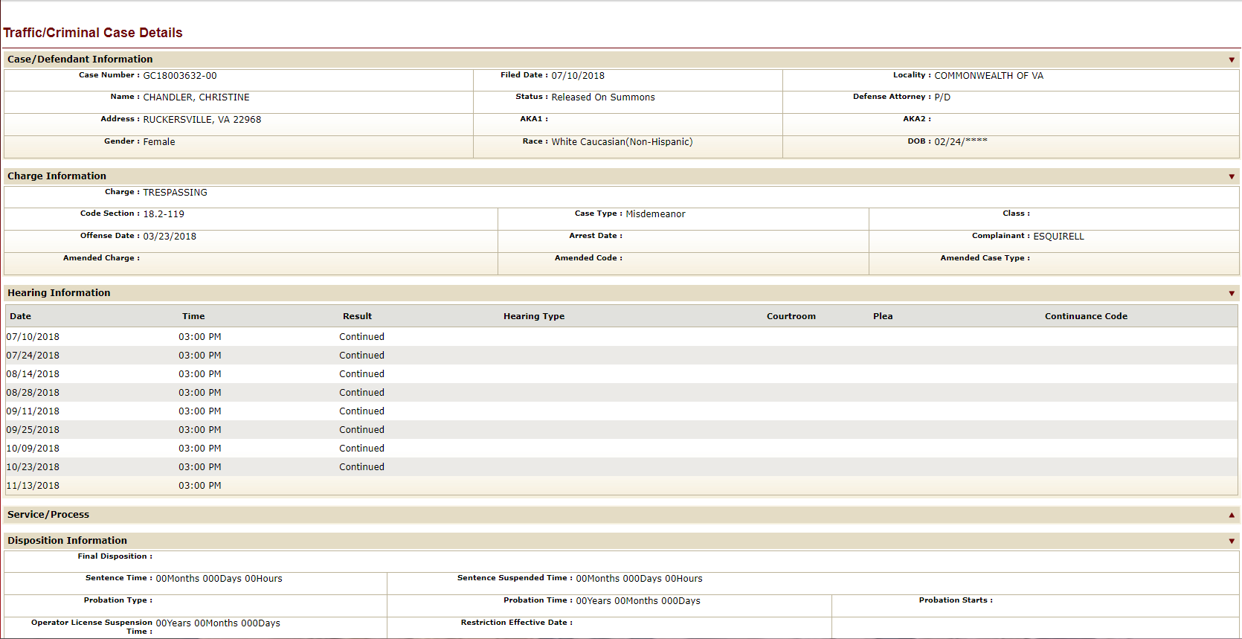Click Continued result for 09/11/2018 hearing
This screenshot has width=1242, height=639.
[362, 411]
